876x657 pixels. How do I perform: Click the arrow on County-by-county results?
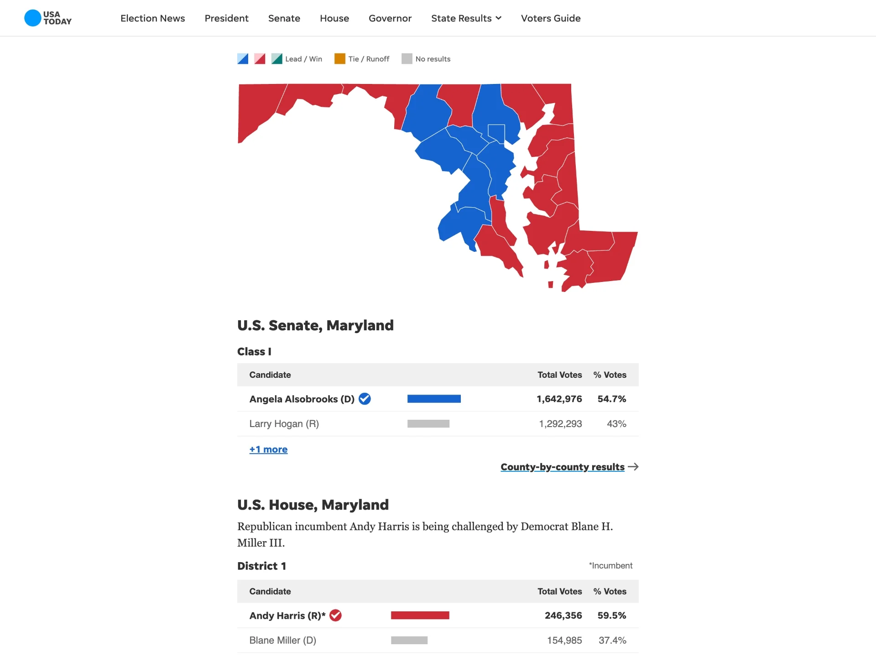click(634, 466)
